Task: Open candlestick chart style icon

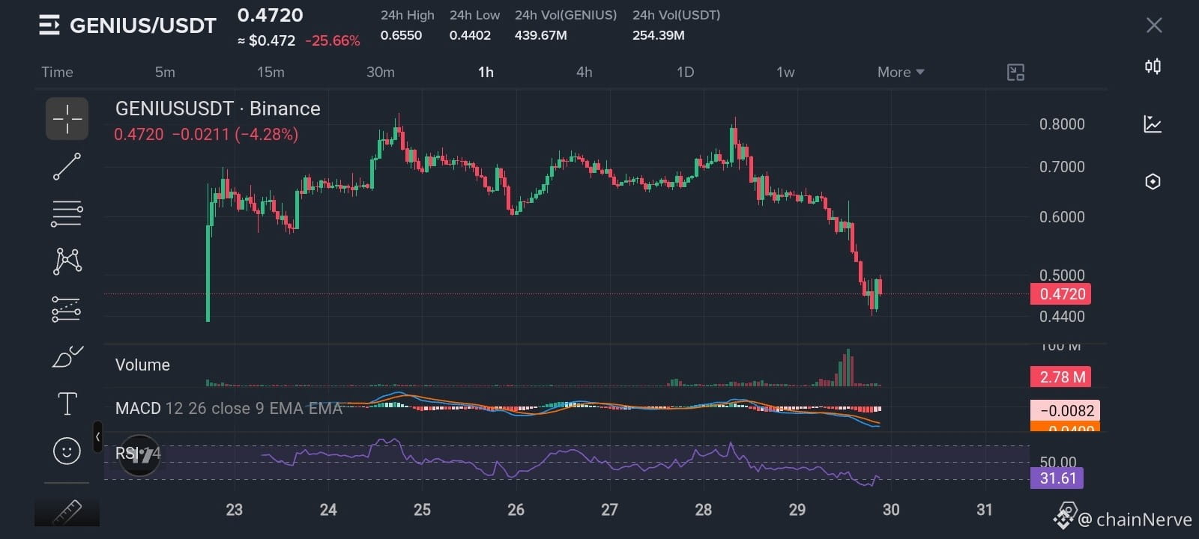Action: click(1153, 67)
